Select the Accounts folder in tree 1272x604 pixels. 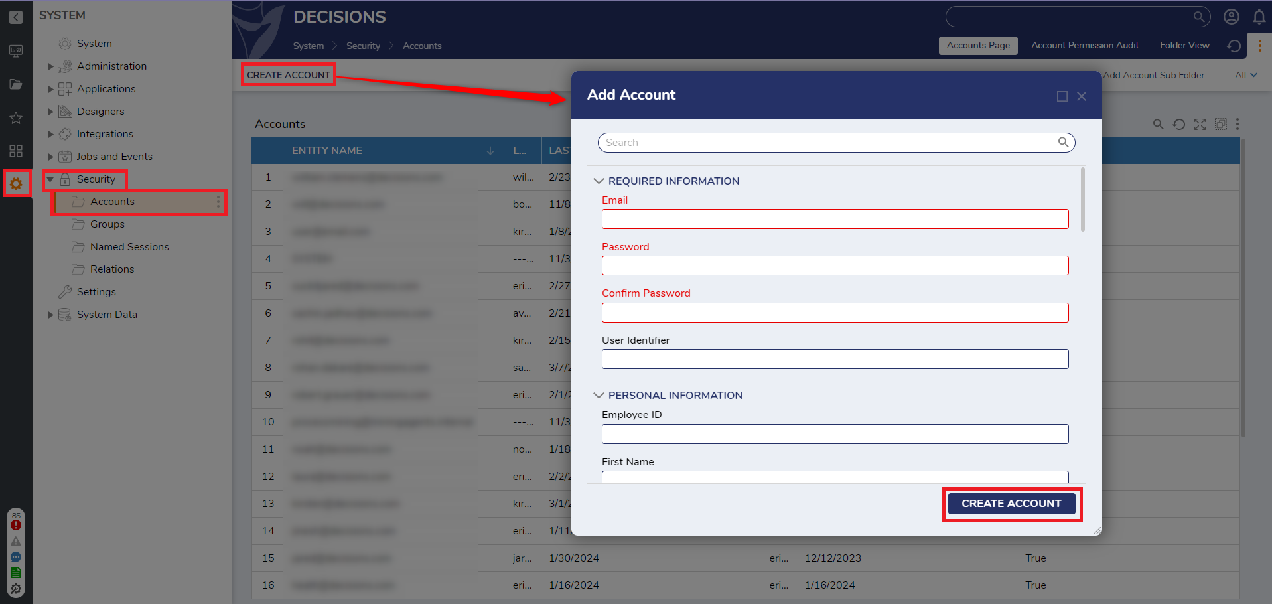139,202
